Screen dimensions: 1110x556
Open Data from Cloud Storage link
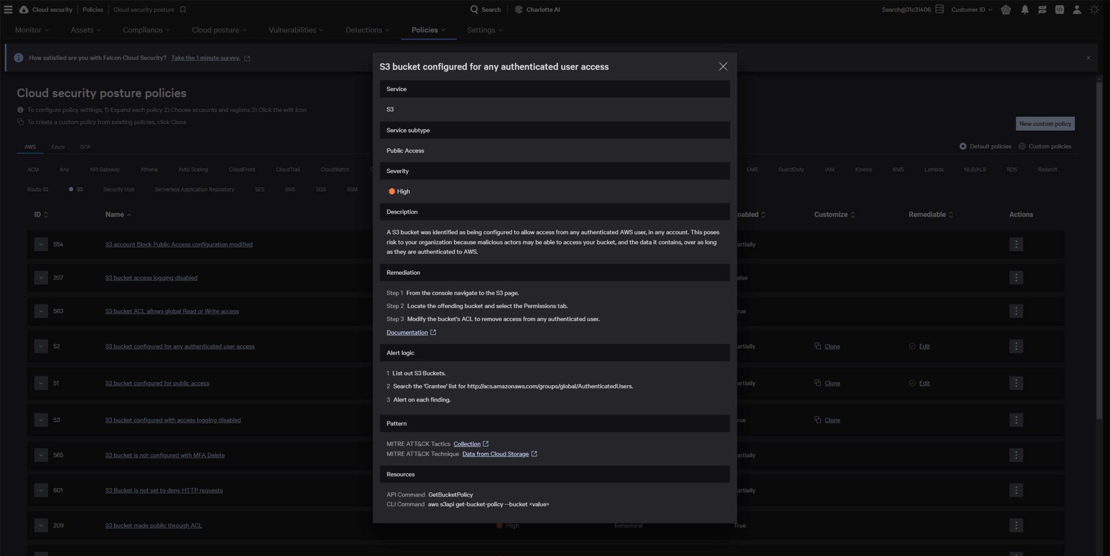pyautogui.click(x=495, y=454)
